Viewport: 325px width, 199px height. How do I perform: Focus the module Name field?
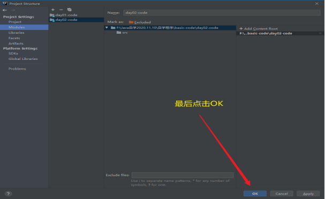pos(222,13)
